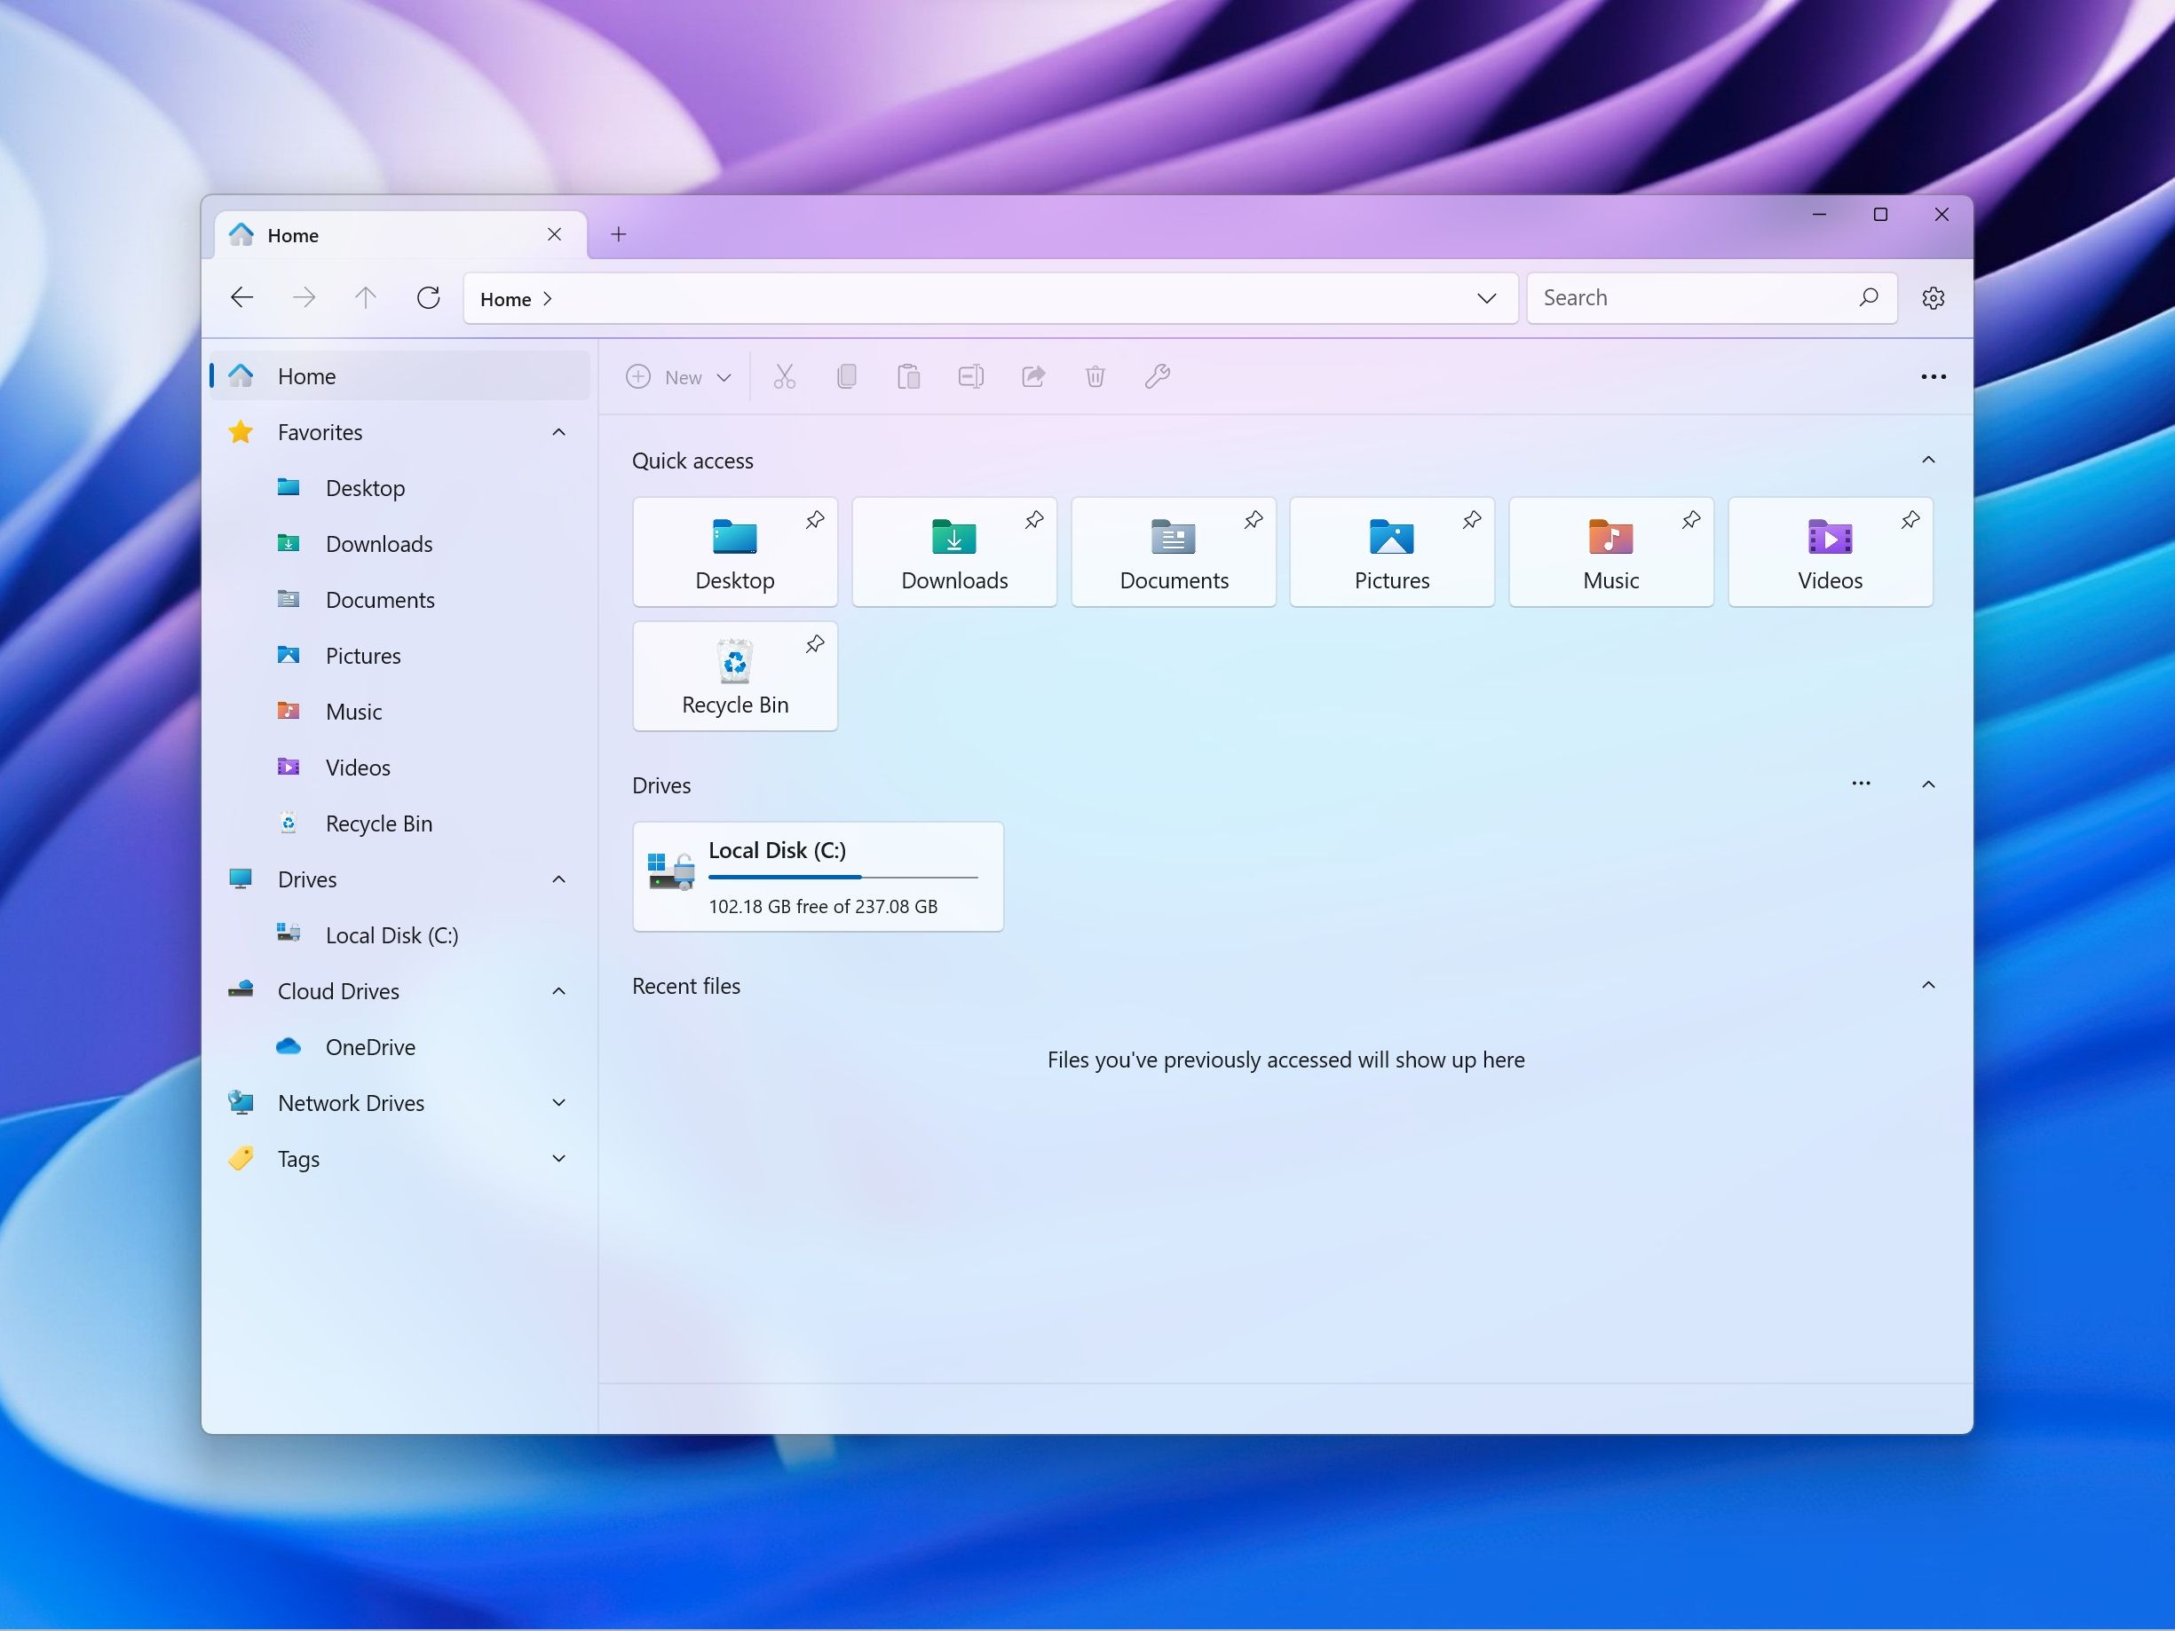2175x1631 pixels.
Task: Open settings via the gear icon
Action: (1934, 298)
